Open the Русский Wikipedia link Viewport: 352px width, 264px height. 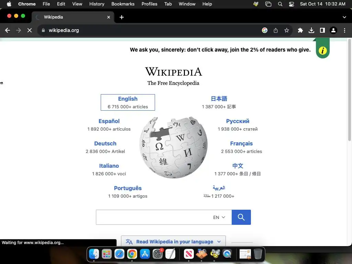click(238, 121)
